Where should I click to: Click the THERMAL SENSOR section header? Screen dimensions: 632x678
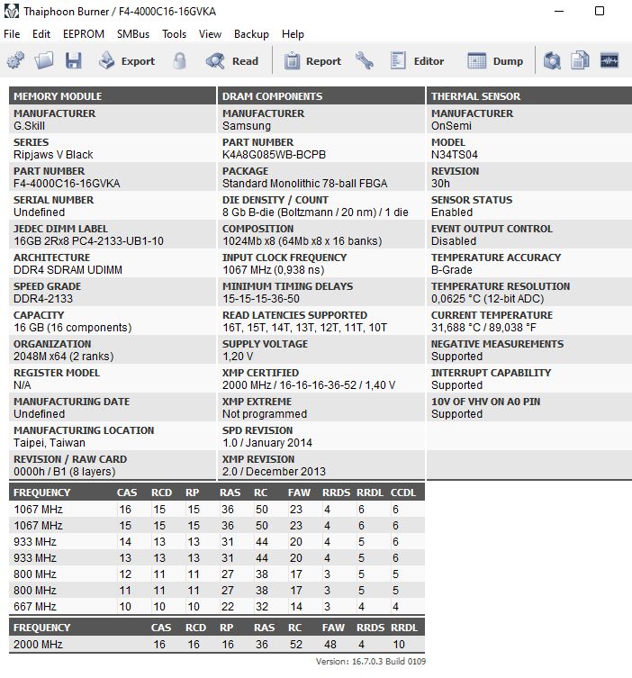coord(529,96)
